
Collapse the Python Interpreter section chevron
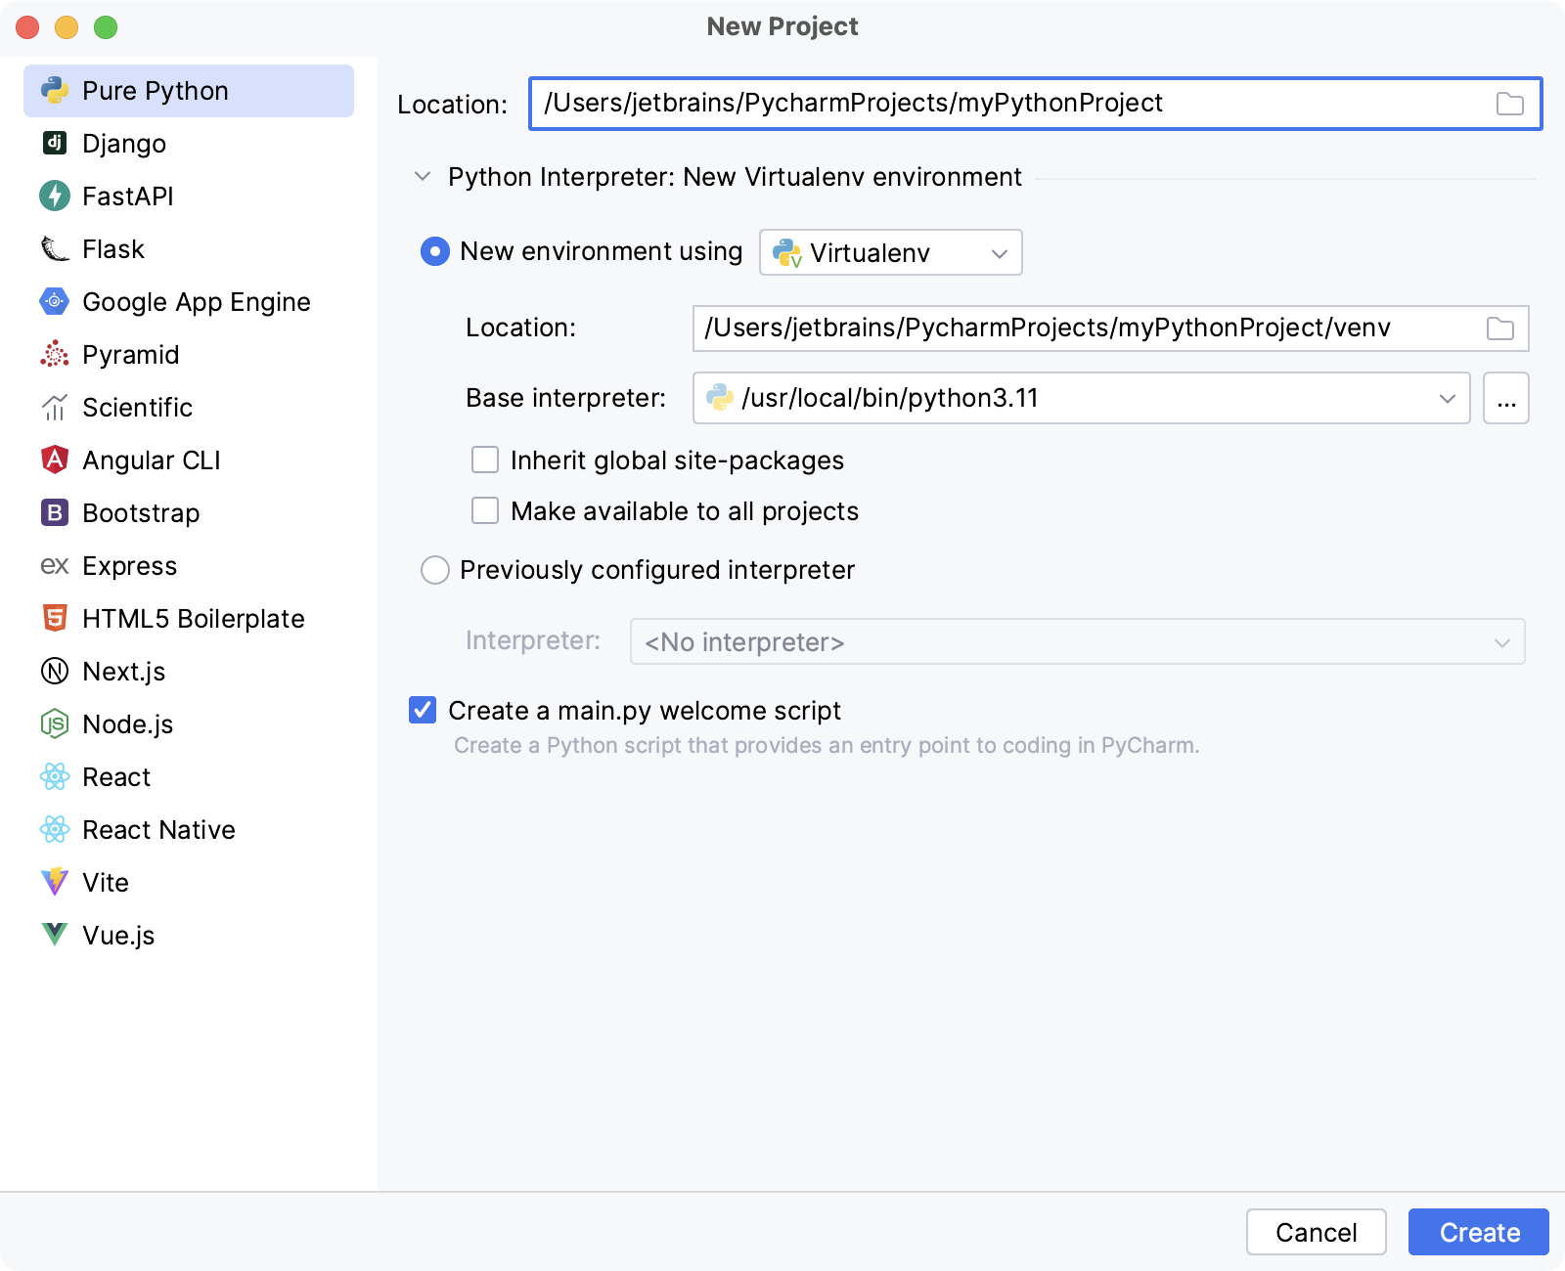423,177
